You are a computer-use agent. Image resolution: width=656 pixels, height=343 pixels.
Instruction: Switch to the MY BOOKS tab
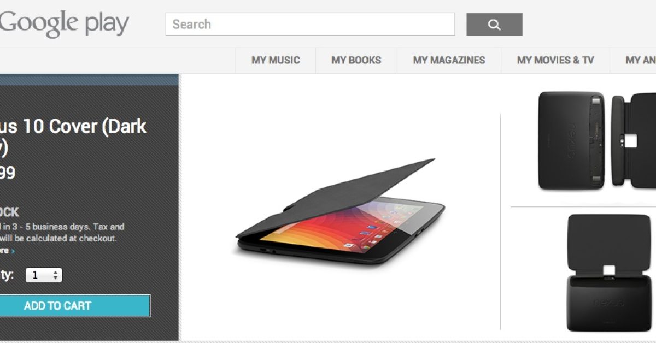(356, 60)
